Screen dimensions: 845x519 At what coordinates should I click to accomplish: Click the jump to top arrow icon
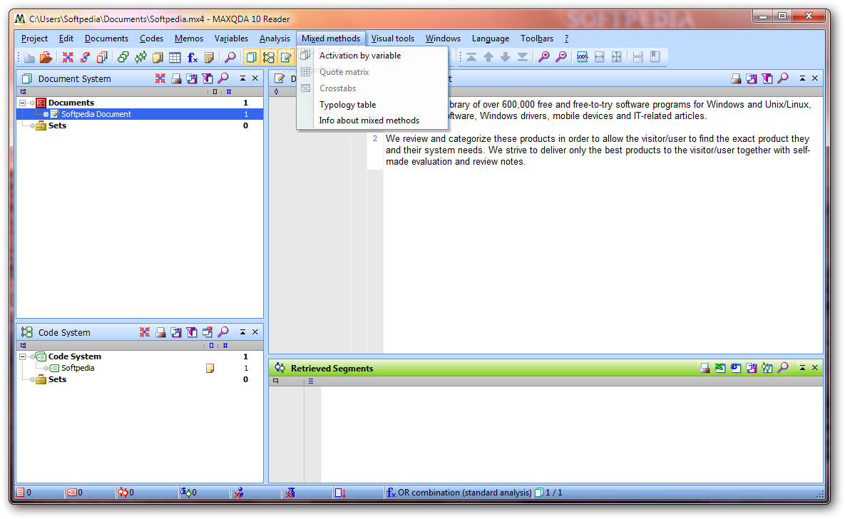tap(471, 57)
